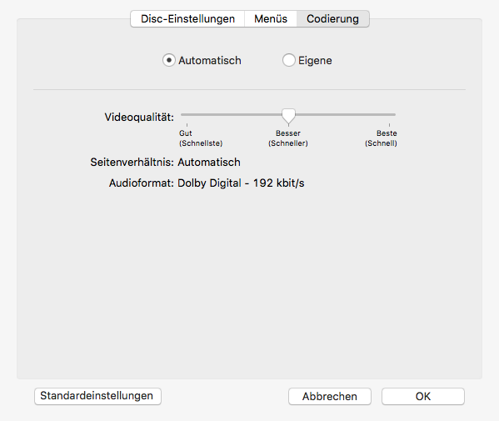
Task: Click the Videoqualität label
Action: (139, 118)
